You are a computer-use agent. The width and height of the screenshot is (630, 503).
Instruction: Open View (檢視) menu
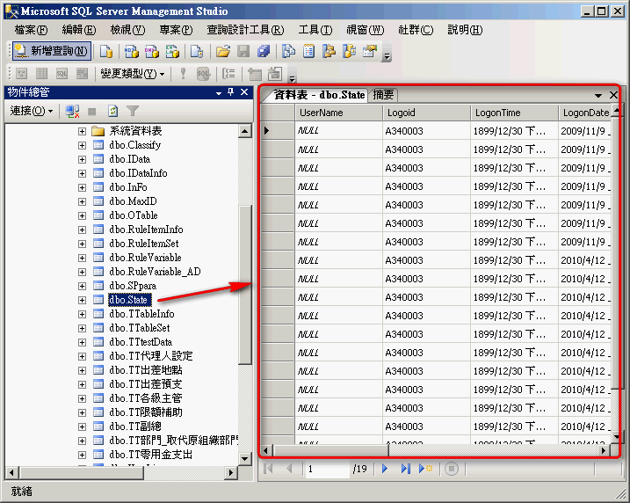point(127,30)
